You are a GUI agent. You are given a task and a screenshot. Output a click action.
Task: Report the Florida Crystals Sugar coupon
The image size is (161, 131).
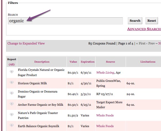[x=12, y=72]
